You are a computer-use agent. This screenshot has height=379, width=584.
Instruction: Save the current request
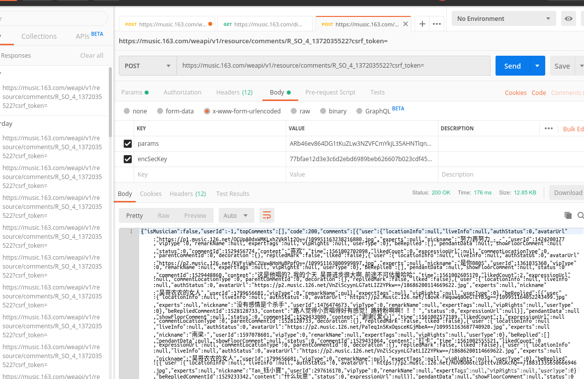coord(562,66)
